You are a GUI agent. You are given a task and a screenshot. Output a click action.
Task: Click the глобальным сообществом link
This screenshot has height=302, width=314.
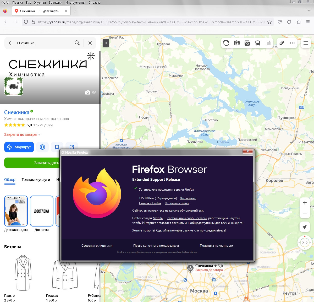click(x=187, y=218)
